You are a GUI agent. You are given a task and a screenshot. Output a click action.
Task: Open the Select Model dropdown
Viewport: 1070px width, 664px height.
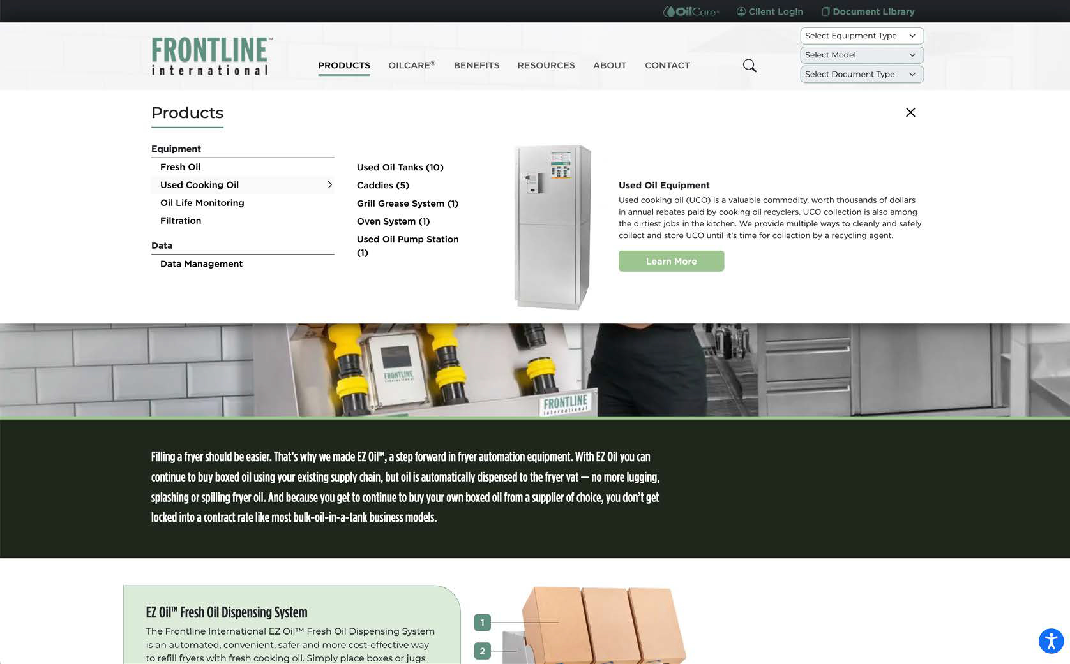click(861, 55)
